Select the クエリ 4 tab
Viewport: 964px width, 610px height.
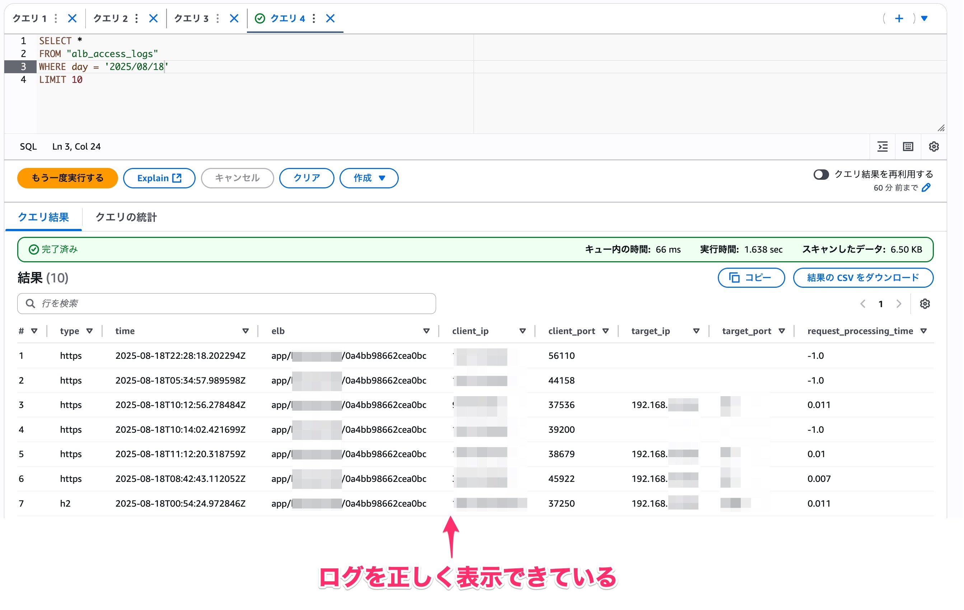point(287,18)
